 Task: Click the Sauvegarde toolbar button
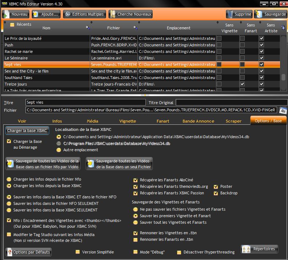(x=271, y=14)
